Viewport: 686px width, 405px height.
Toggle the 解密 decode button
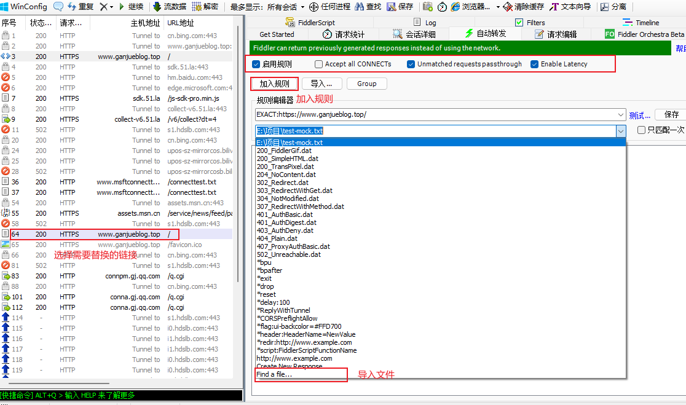click(205, 7)
